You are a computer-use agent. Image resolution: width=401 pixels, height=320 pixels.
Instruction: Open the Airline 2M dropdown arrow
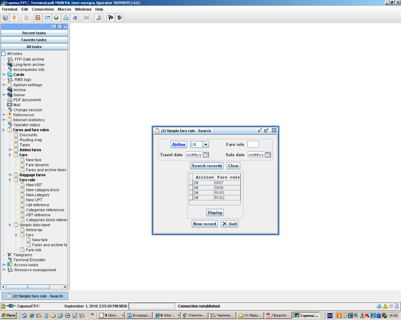[206, 144]
